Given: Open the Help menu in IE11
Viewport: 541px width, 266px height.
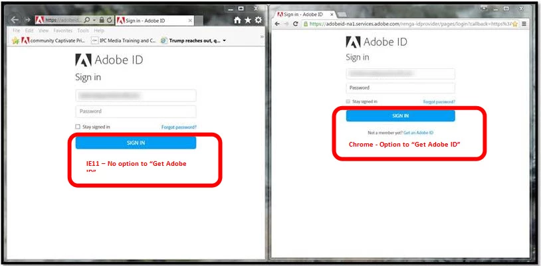Looking at the screenshot, I should click(x=98, y=31).
